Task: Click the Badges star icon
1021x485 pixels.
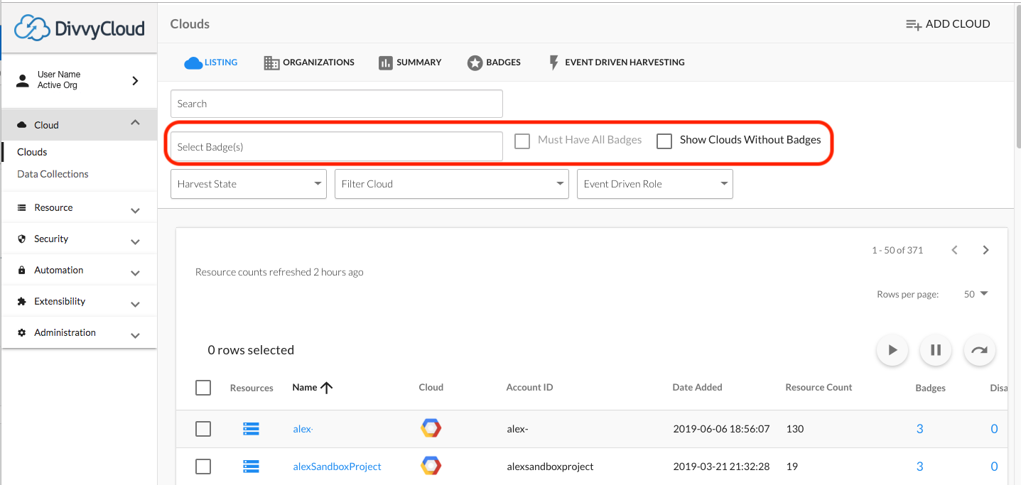Action: (x=475, y=62)
